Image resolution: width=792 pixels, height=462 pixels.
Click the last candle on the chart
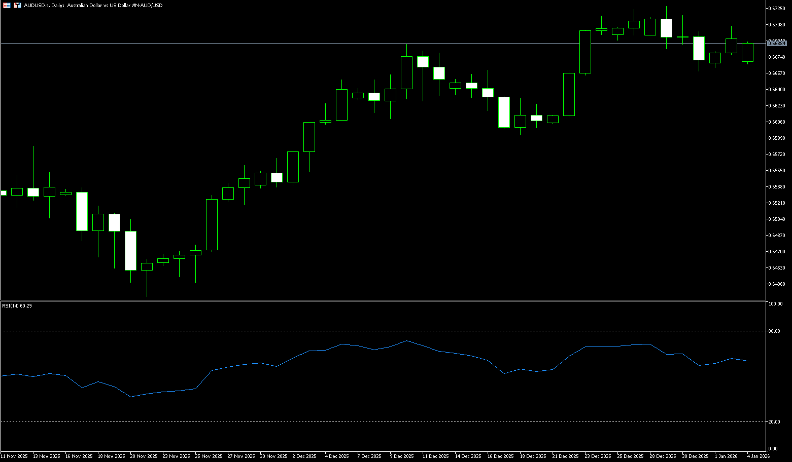(747, 52)
